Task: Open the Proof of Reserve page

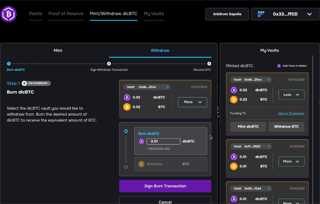Action: (x=66, y=14)
